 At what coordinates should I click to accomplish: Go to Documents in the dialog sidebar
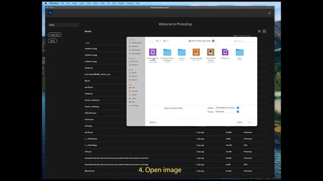pyautogui.click(x=135, y=50)
